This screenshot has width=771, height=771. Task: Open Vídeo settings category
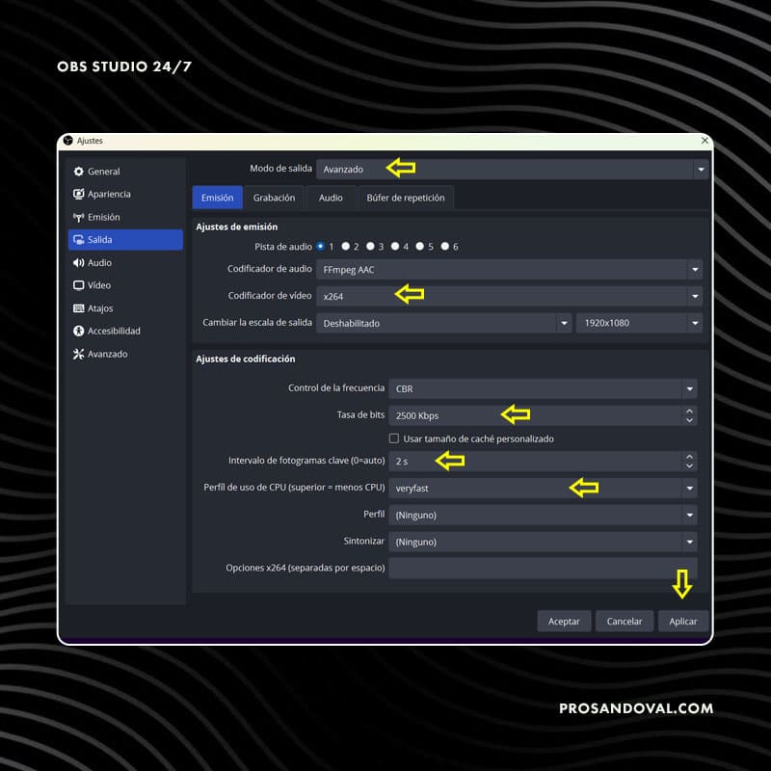point(125,285)
